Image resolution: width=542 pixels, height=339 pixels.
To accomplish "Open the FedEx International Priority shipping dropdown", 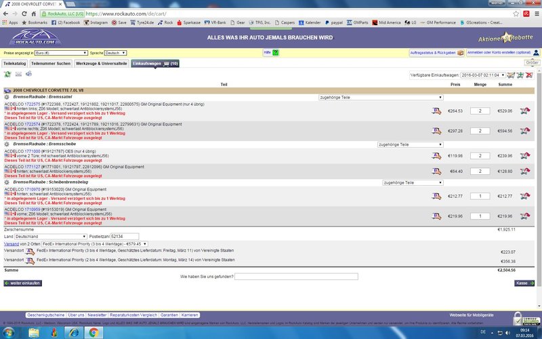I will click(x=93, y=243).
